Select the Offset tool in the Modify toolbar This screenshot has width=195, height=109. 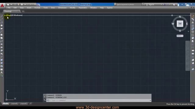193,25
